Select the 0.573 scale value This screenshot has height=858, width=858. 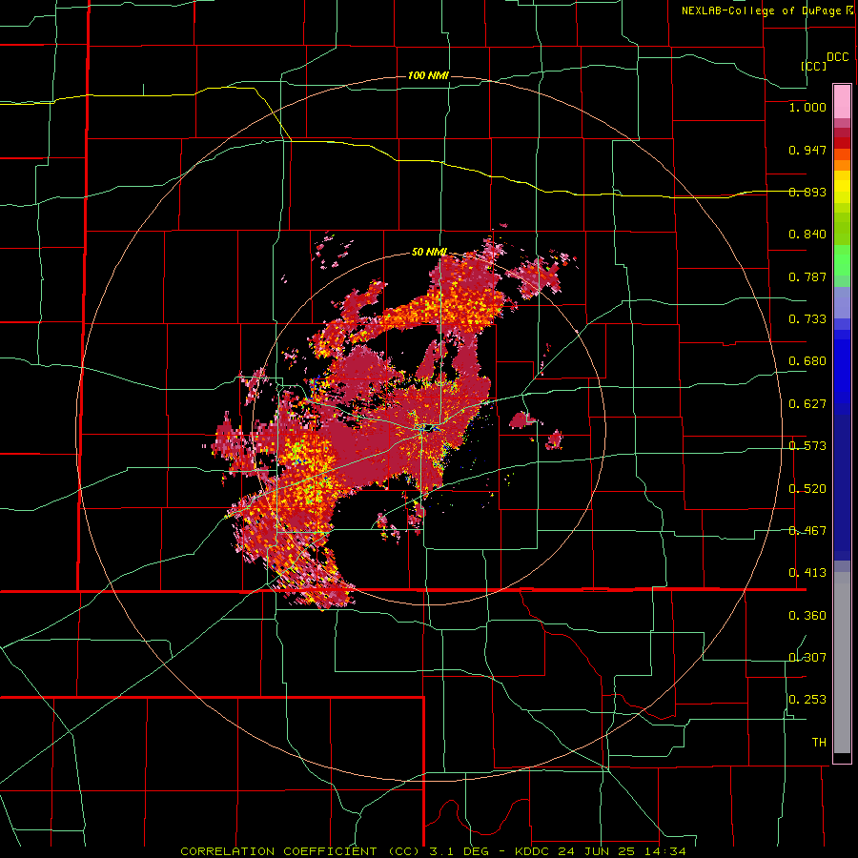(x=807, y=446)
